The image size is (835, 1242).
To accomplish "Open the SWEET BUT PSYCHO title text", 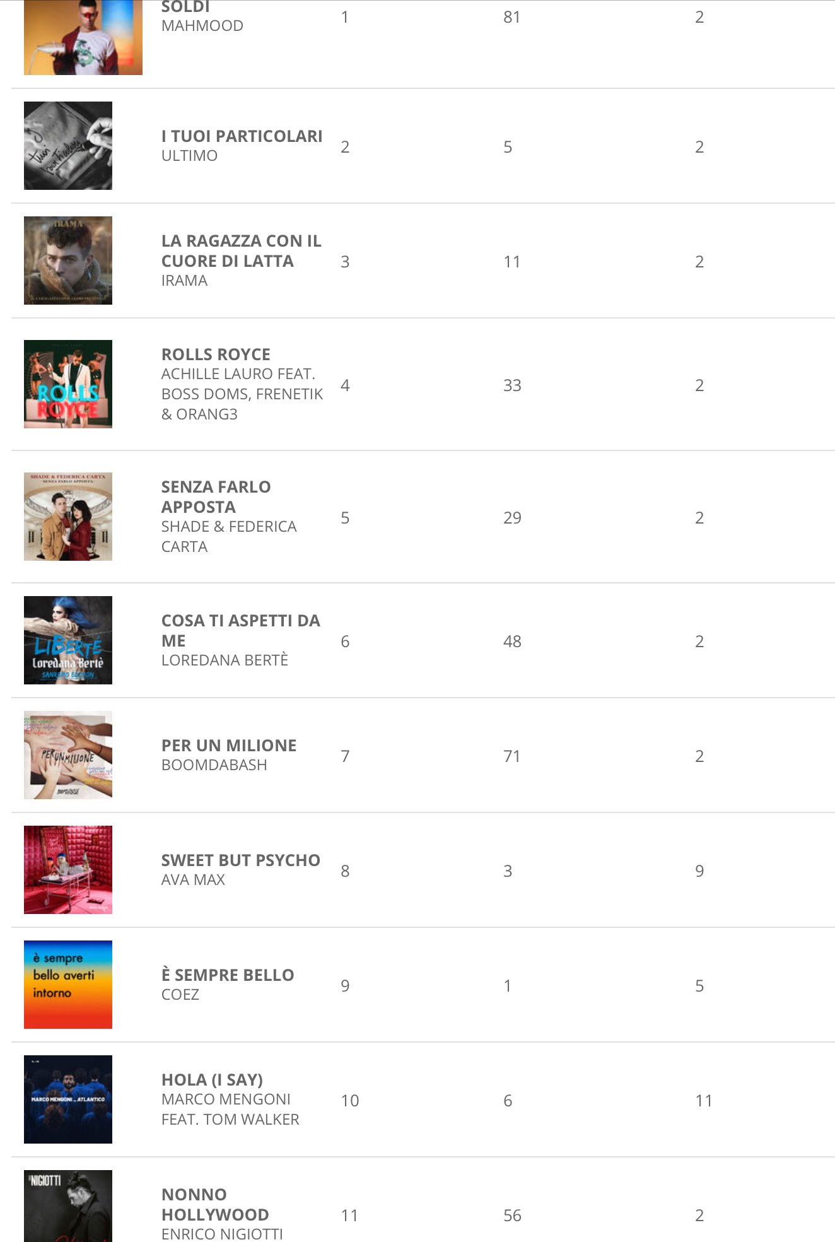I will (x=240, y=860).
